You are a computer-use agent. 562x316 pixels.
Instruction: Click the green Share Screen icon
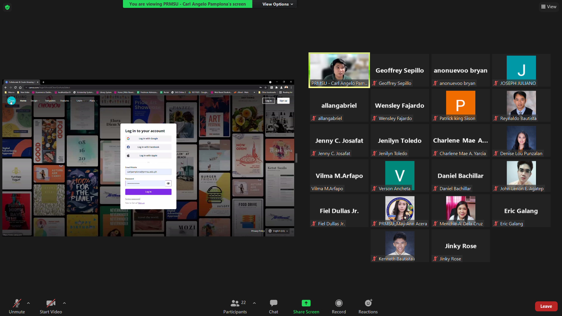coord(306,303)
